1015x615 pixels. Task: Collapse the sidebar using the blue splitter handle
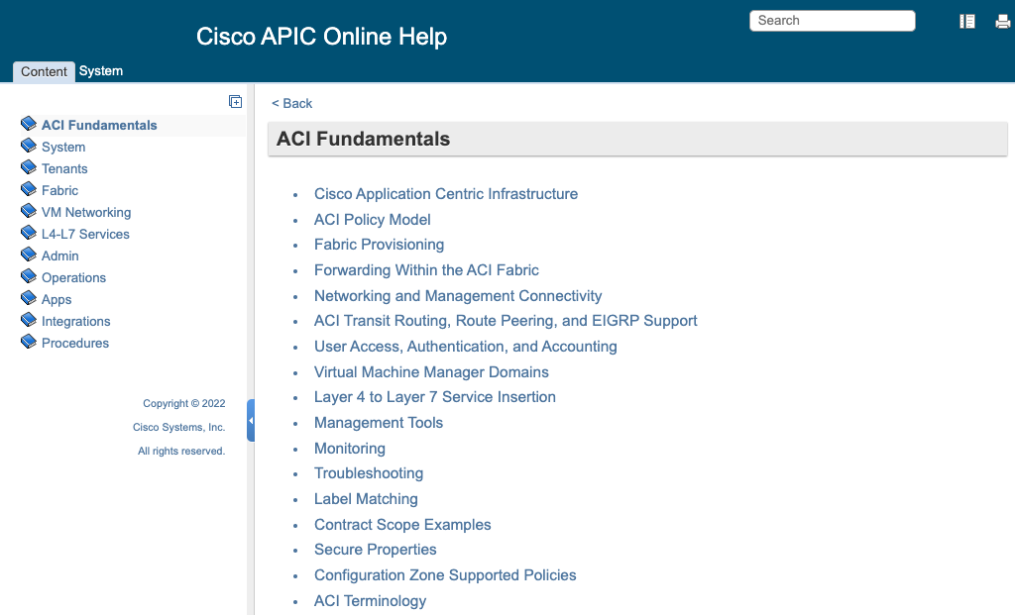(x=251, y=420)
